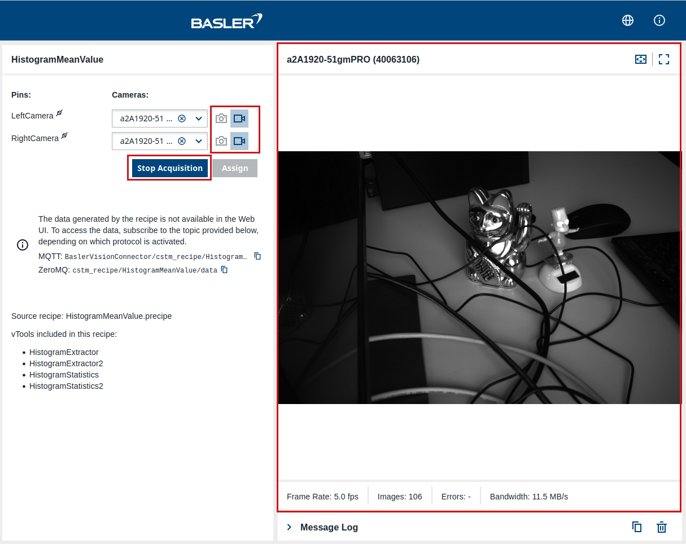The image size is (686, 544).
Task: Toggle continuous video for LeftCamera
Action: click(239, 119)
